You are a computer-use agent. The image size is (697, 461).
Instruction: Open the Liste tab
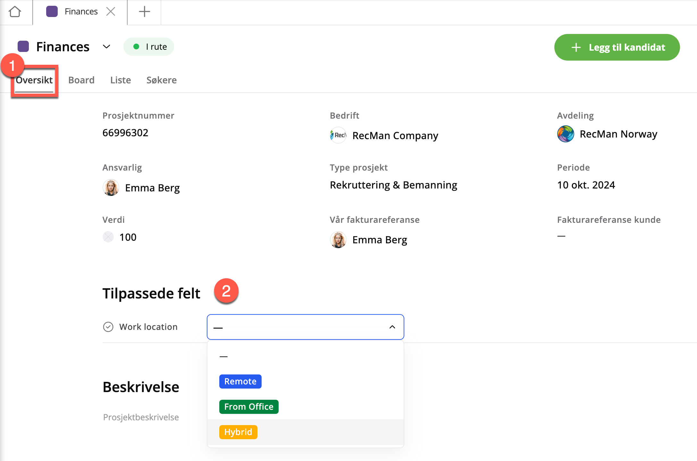tap(121, 80)
